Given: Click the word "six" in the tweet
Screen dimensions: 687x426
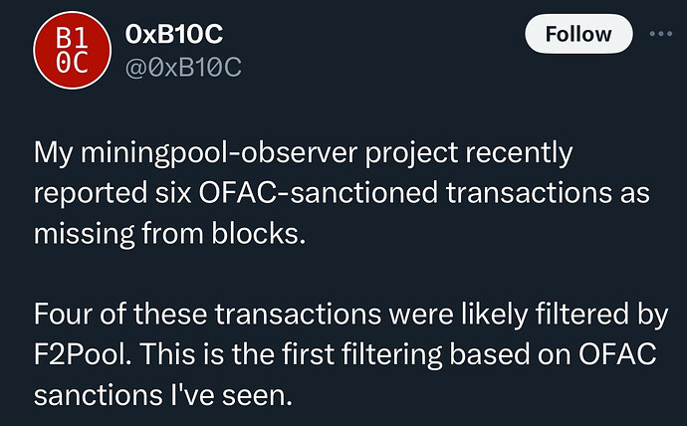Looking at the screenshot, I should (x=163, y=192).
